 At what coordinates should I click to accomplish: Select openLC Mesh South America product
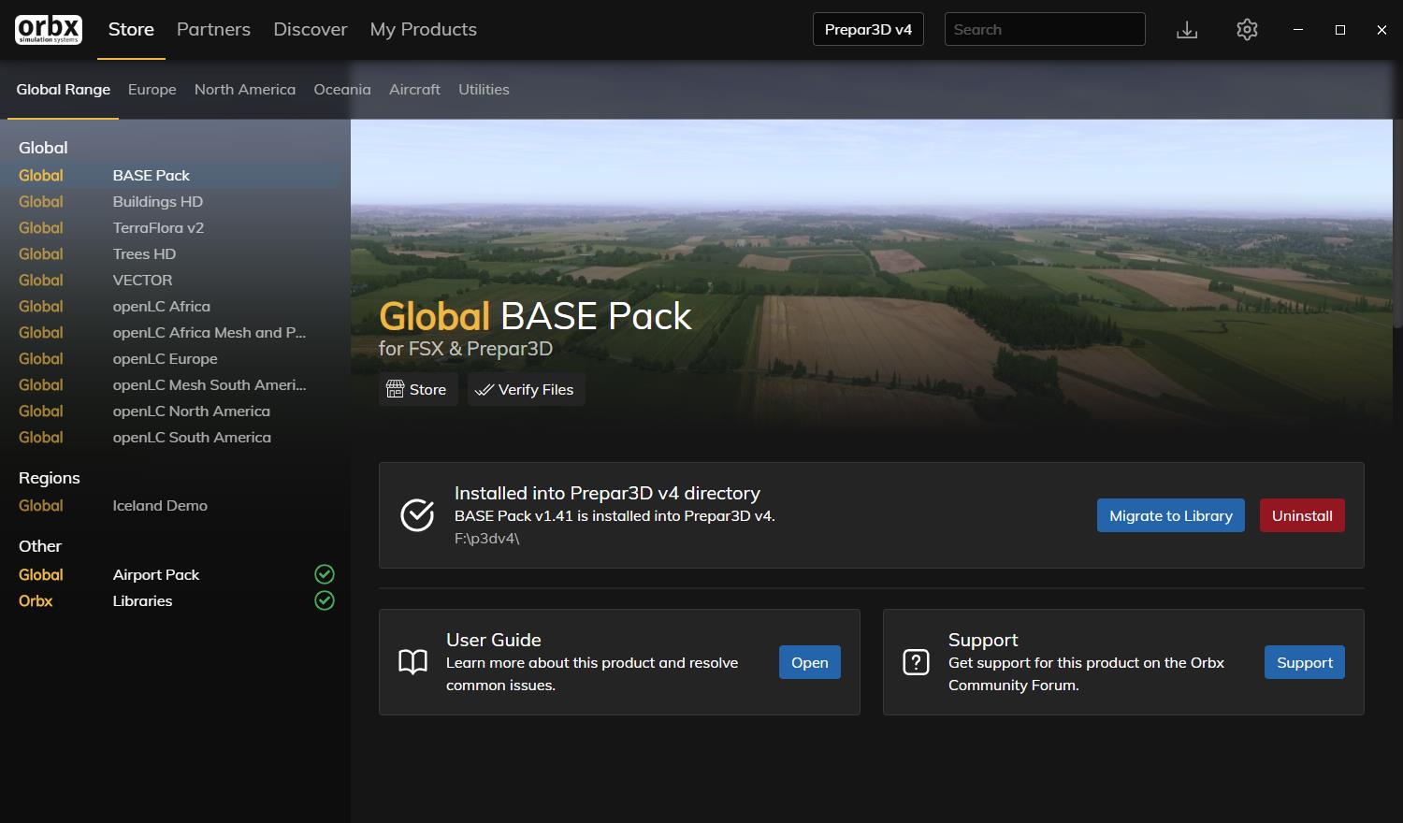pyautogui.click(x=175, y=384)
